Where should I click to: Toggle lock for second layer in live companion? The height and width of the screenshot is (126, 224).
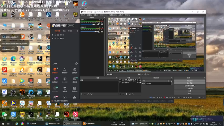(55, 38)
